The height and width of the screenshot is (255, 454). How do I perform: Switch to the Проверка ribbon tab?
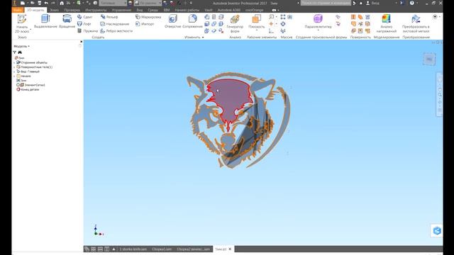[x=72, y=10]
